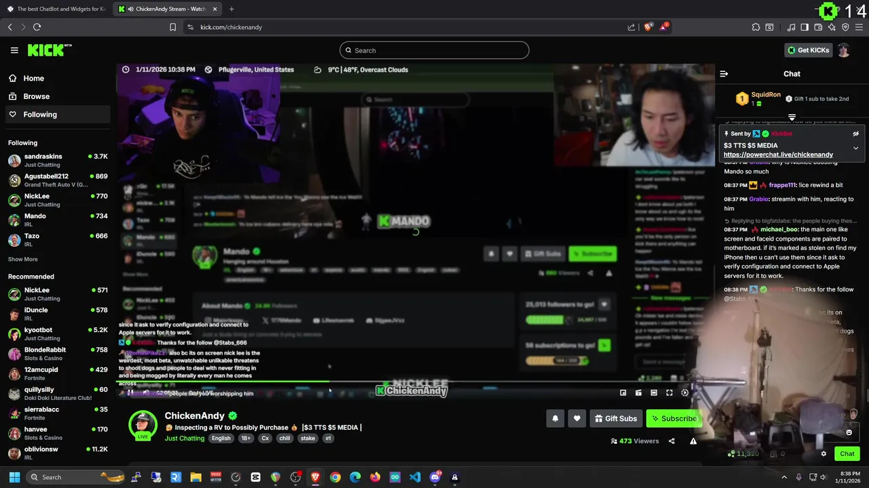Screen dimensions: 869x488
Task: Open the Brave wallet icon
Action: pyautogui.click(x=818, y=27)
